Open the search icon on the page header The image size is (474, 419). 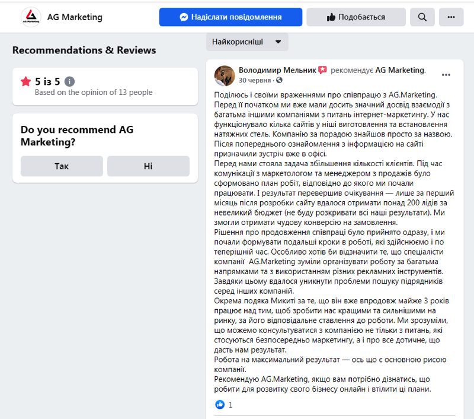click(422, 17)
